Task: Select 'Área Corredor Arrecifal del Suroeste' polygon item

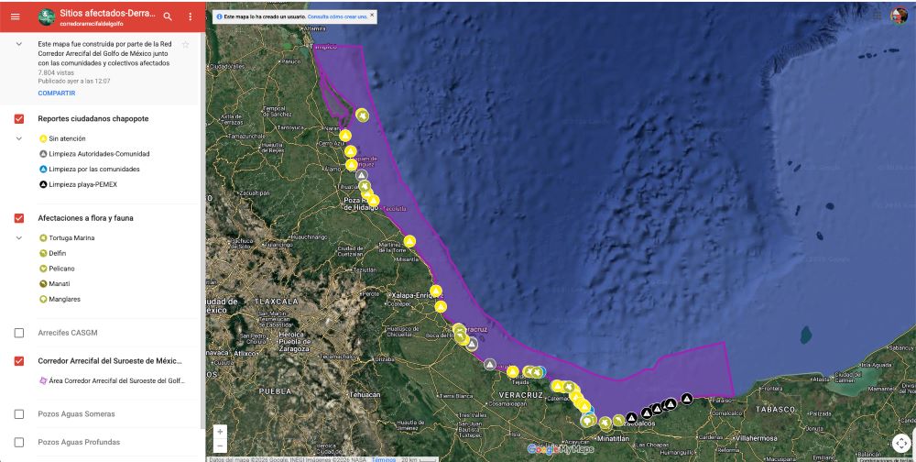Action: pos(112,380)
